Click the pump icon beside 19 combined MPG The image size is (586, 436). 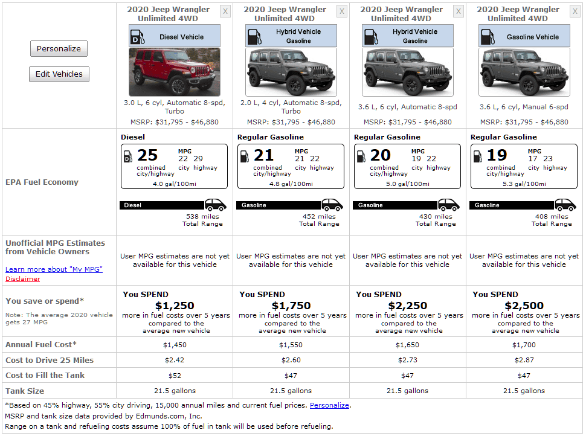(478, 156)
